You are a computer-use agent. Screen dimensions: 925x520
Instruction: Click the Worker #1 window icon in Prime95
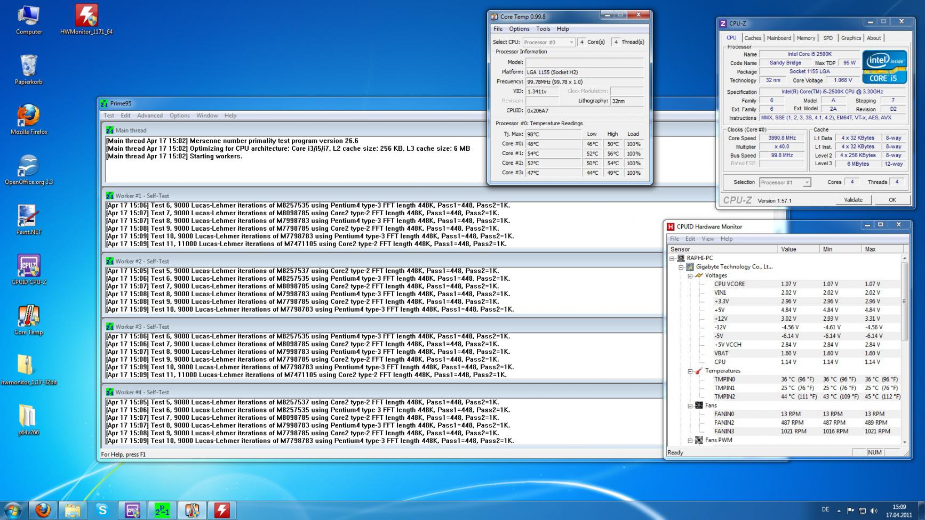[x=110, y=196]
